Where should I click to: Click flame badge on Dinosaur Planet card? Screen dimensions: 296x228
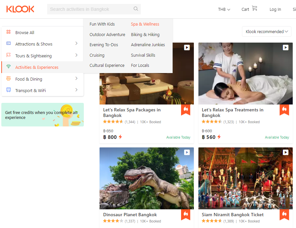tap(186, 215)
